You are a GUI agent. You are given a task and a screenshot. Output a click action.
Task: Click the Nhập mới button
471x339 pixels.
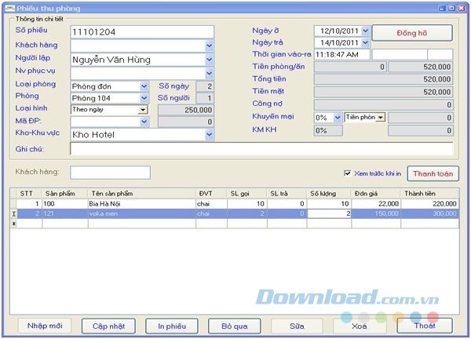click(45, 326)
